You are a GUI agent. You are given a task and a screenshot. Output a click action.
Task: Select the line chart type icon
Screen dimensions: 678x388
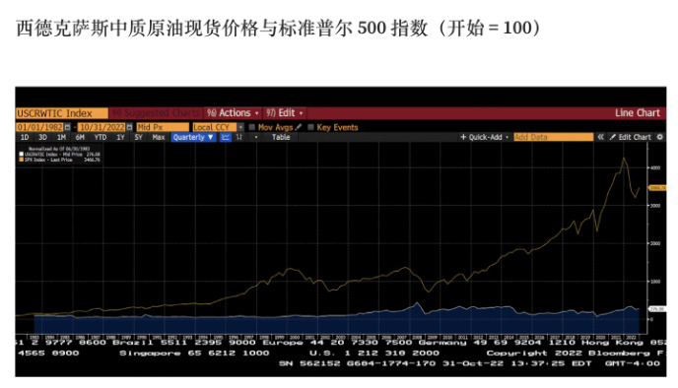[x=226, y=137]
